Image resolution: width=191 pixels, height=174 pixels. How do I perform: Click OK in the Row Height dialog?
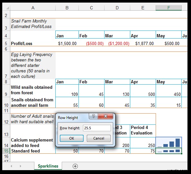(x=72, y=138)
